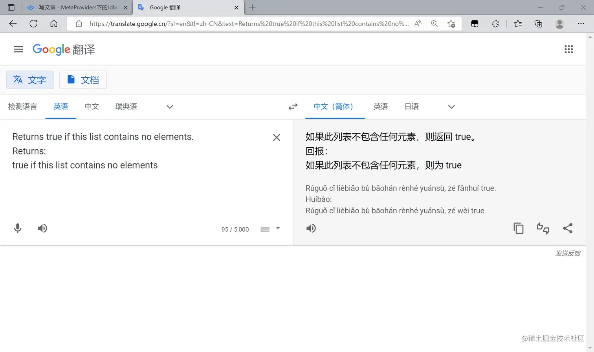The image size is (594, 352).
Task: Copy the translation to clipboard
Action: tap(519, 228)
